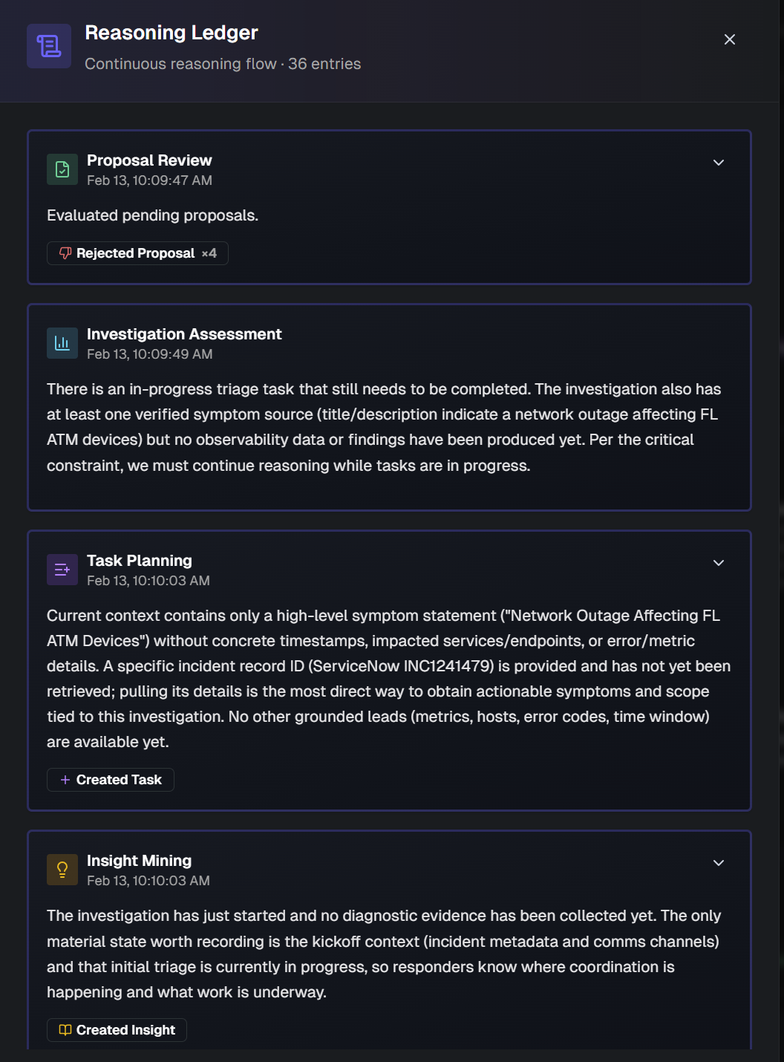Click the book icon on Created Insight badge

(x=65, y=1030)
